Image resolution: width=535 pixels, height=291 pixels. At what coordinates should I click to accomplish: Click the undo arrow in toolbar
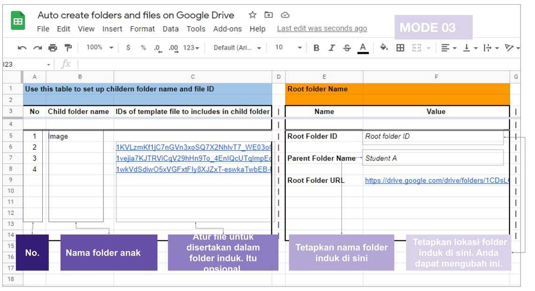(x=22, y=48)
